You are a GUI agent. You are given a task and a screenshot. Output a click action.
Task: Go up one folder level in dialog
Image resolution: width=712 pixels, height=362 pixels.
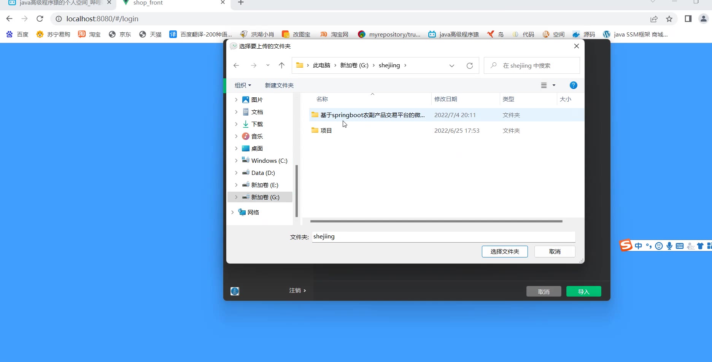click(x=281, y=65)
